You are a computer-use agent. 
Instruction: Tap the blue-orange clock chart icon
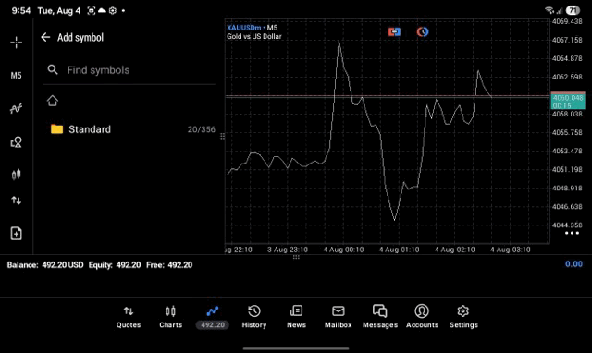coord(423,32)
